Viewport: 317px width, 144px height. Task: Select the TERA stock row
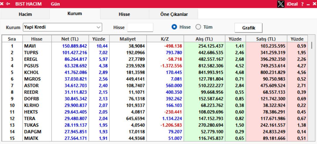click(155, 119)
